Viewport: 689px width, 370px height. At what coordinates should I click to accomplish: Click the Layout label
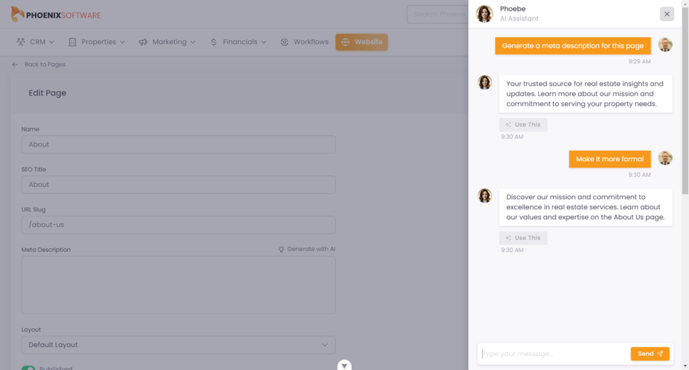pyautogui.click(x=31, y=330)
